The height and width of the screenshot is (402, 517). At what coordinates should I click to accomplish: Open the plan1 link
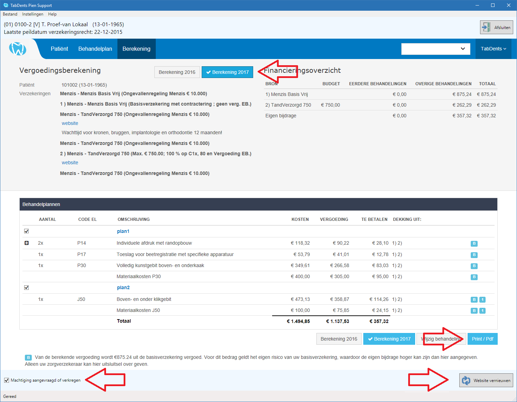[x=123, y=231]
